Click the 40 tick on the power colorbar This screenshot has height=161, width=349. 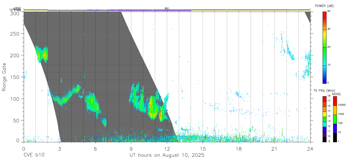[x=329, y=11]
